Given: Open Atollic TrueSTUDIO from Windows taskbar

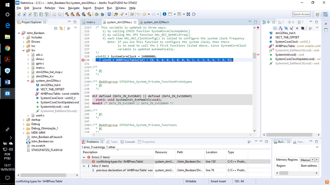Looking at the screenshot, I should [7, 93].
